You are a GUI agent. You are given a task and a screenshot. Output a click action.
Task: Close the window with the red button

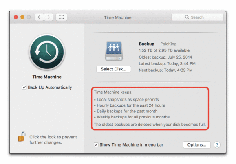point(16,17)
